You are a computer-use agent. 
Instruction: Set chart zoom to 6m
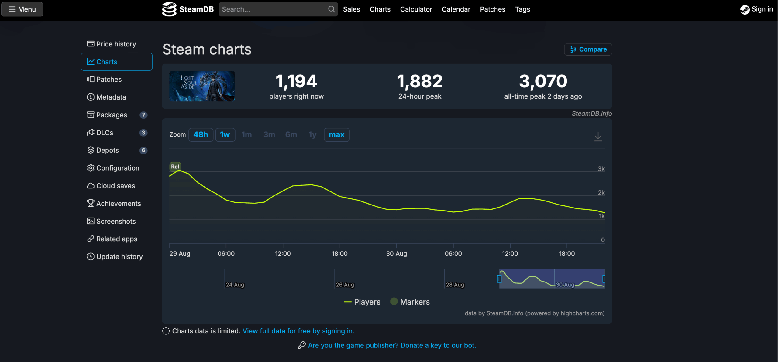(x=291, y=134)
